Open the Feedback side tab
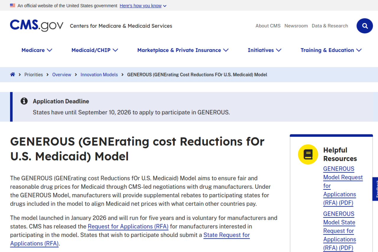This screenshot has width=378, height=252. tap(376, 189)
